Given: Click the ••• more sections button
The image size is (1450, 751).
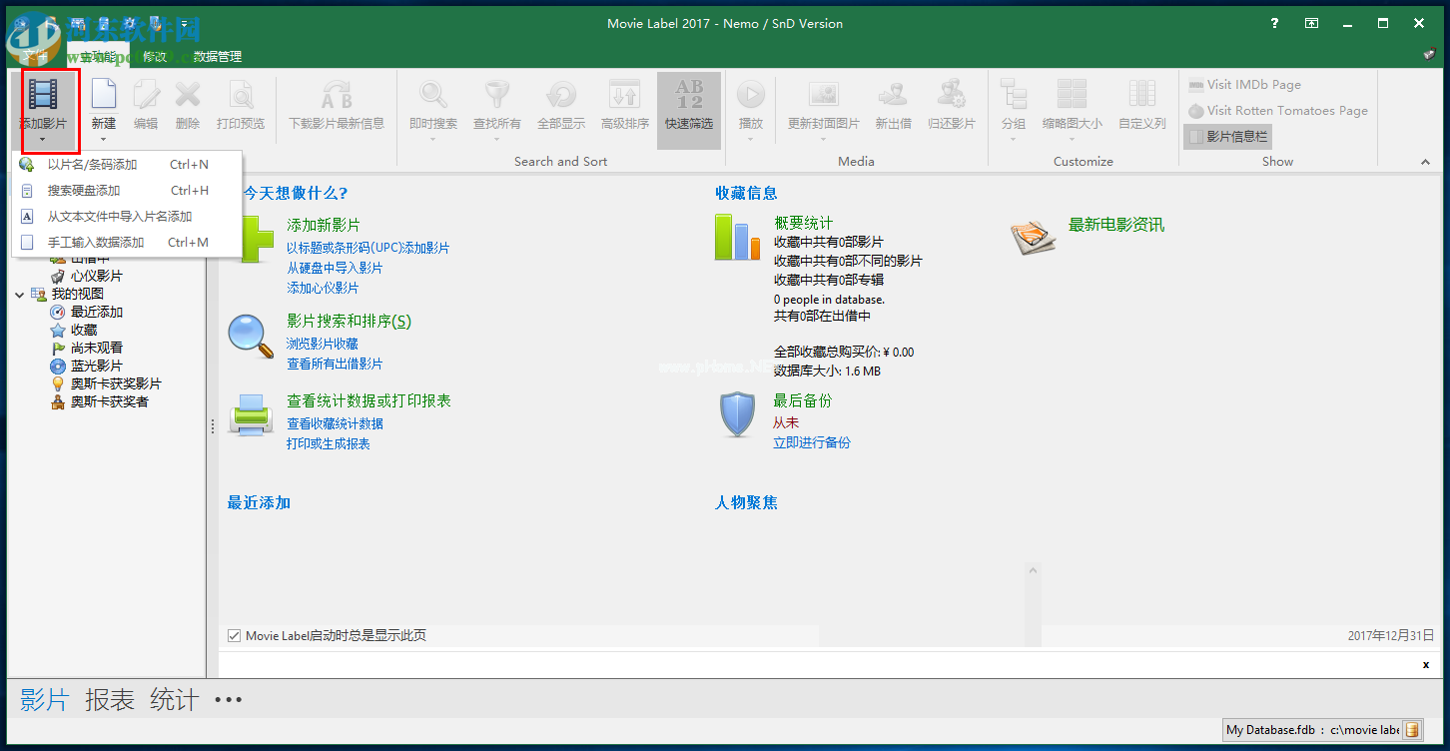Looking at the screenshot, I should 229,700.
